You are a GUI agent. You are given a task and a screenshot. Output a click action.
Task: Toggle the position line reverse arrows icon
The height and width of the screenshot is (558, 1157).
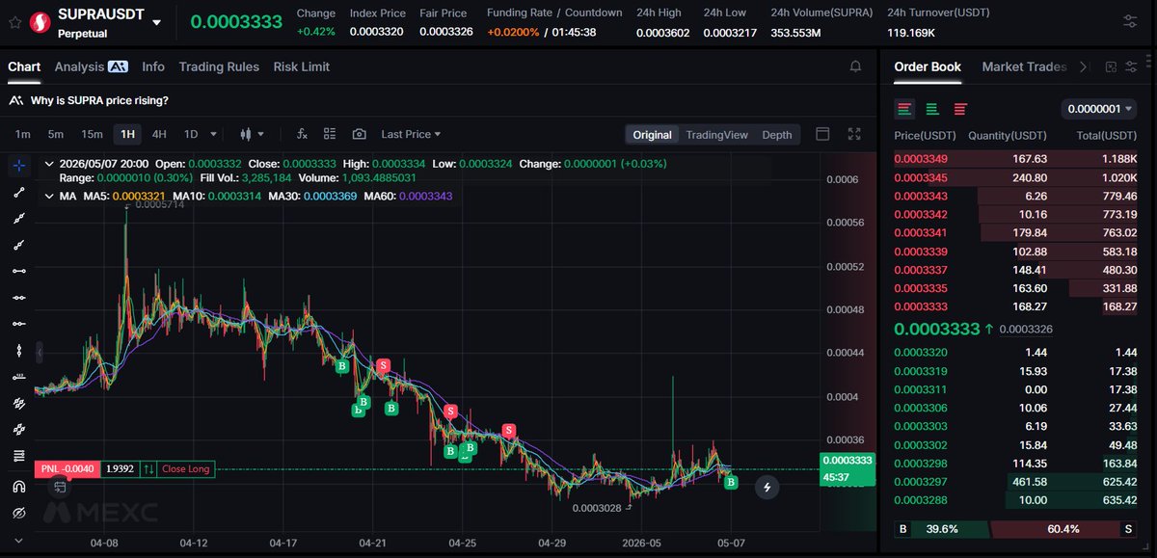[148, 469]
